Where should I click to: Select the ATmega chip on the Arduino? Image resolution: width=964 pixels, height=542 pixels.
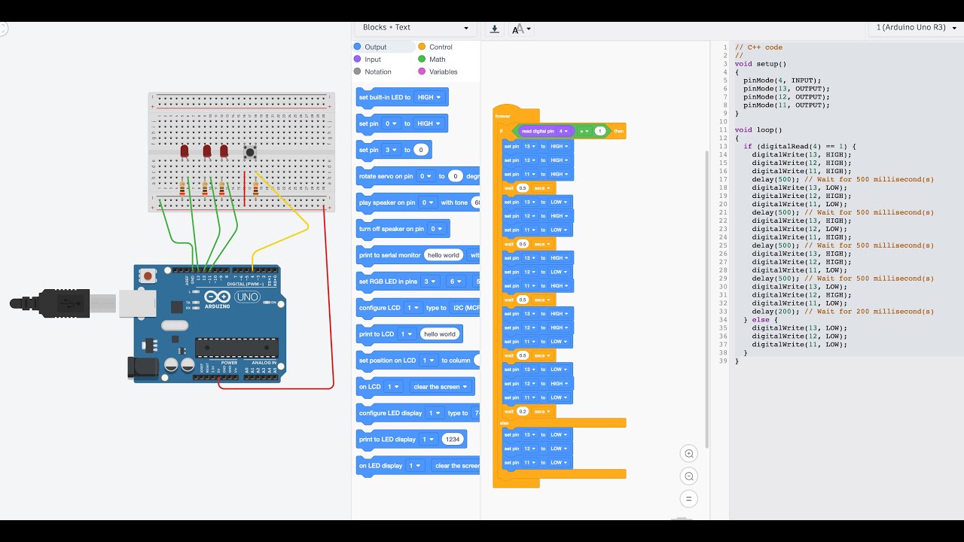click(x=236, y=347)
